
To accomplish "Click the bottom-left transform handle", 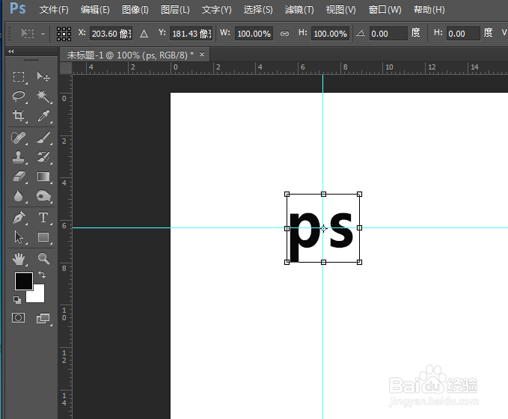I will (x=287, y=262).
